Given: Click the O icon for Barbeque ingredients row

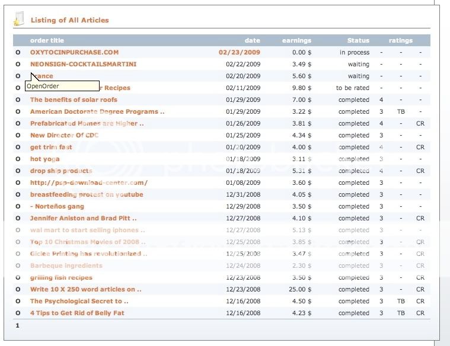Looking at the screenshot, I should point(18,266).
